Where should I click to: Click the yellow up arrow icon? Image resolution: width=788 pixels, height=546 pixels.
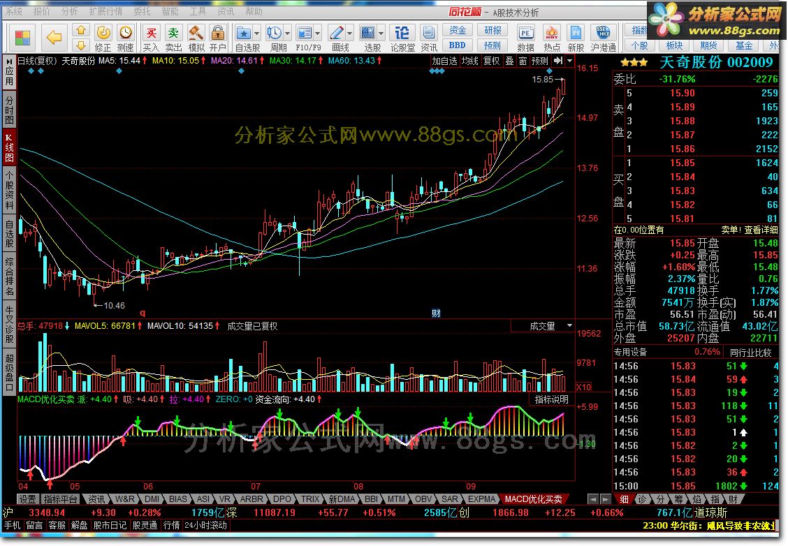81,30
